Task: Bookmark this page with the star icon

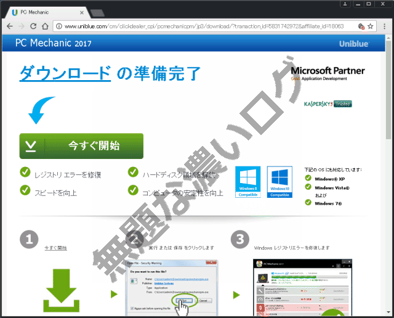Action: (x=371, y=26)
